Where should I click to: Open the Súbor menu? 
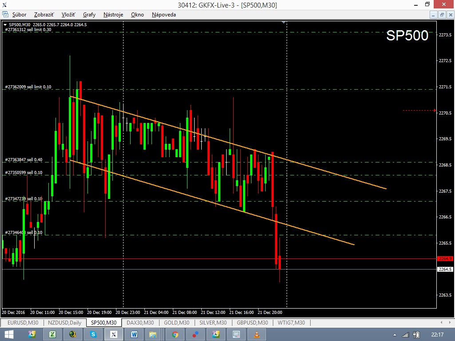pos(19,15)
